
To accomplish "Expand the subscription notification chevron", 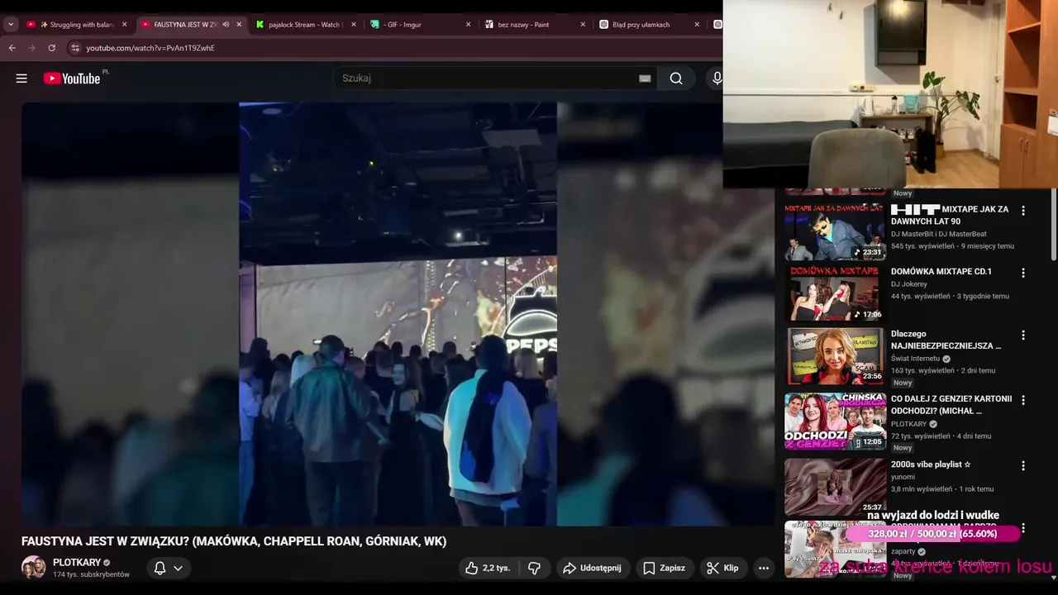I will click(x=178, y=569).
